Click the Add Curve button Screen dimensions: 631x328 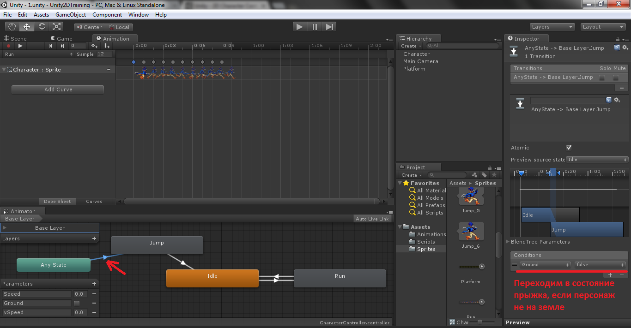pos(58,89)
